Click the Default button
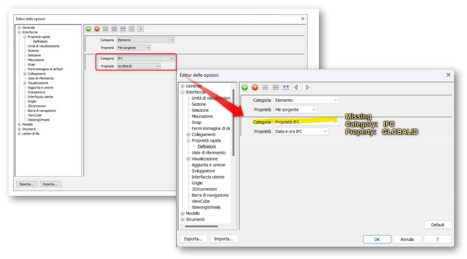This screenshot has width=467, height=259. point(438,225)
